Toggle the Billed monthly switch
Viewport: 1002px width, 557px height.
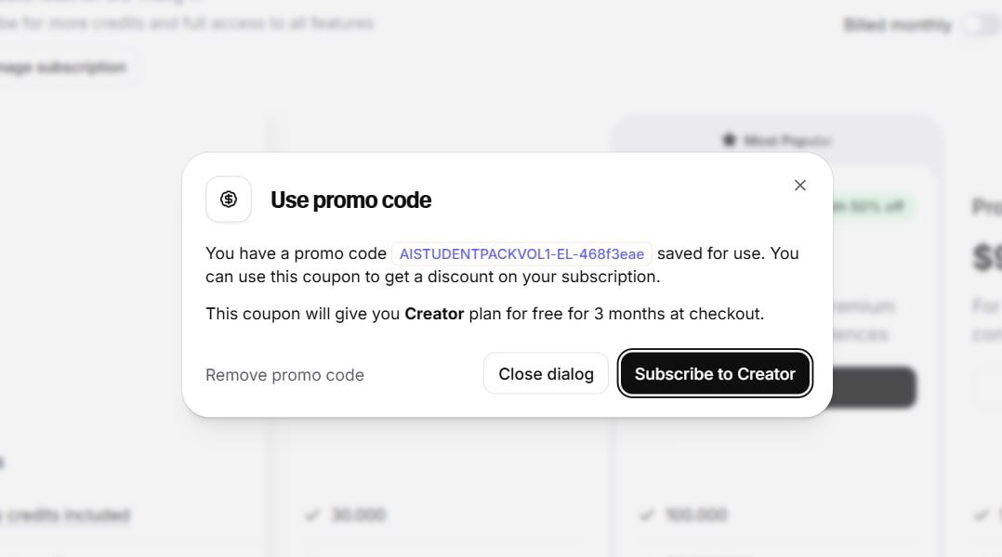982,25
